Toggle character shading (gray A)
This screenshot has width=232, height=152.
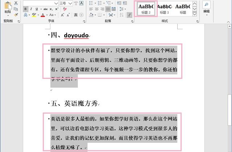pos(76,15)
